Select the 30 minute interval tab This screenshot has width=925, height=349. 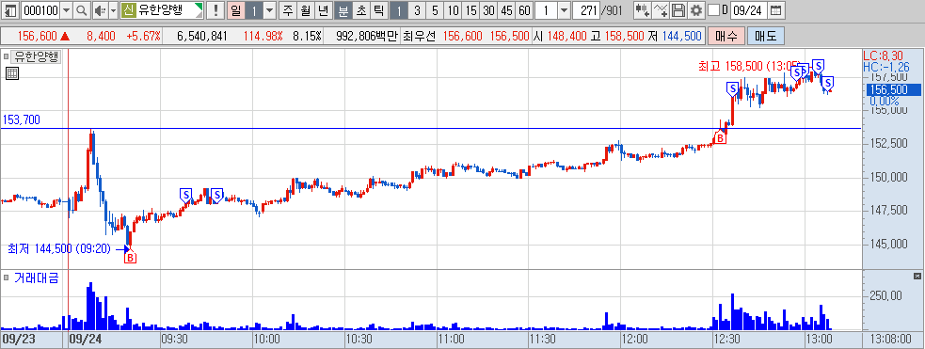pyautogui.click(x=488, y=10)
